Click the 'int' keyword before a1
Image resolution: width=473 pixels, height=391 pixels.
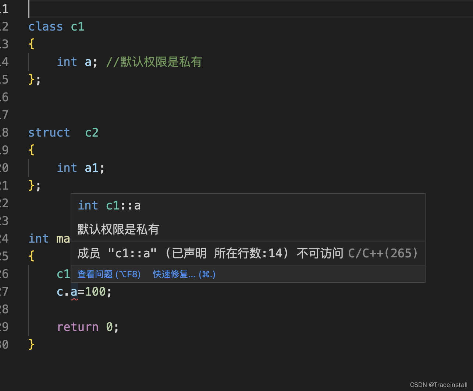(67, 168)
